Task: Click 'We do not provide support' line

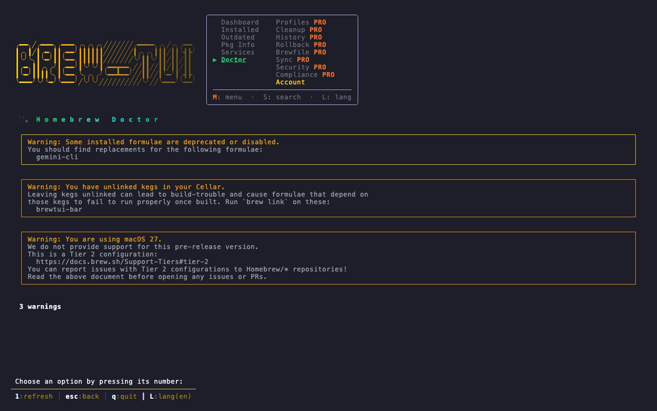Action: click(143, 247)
